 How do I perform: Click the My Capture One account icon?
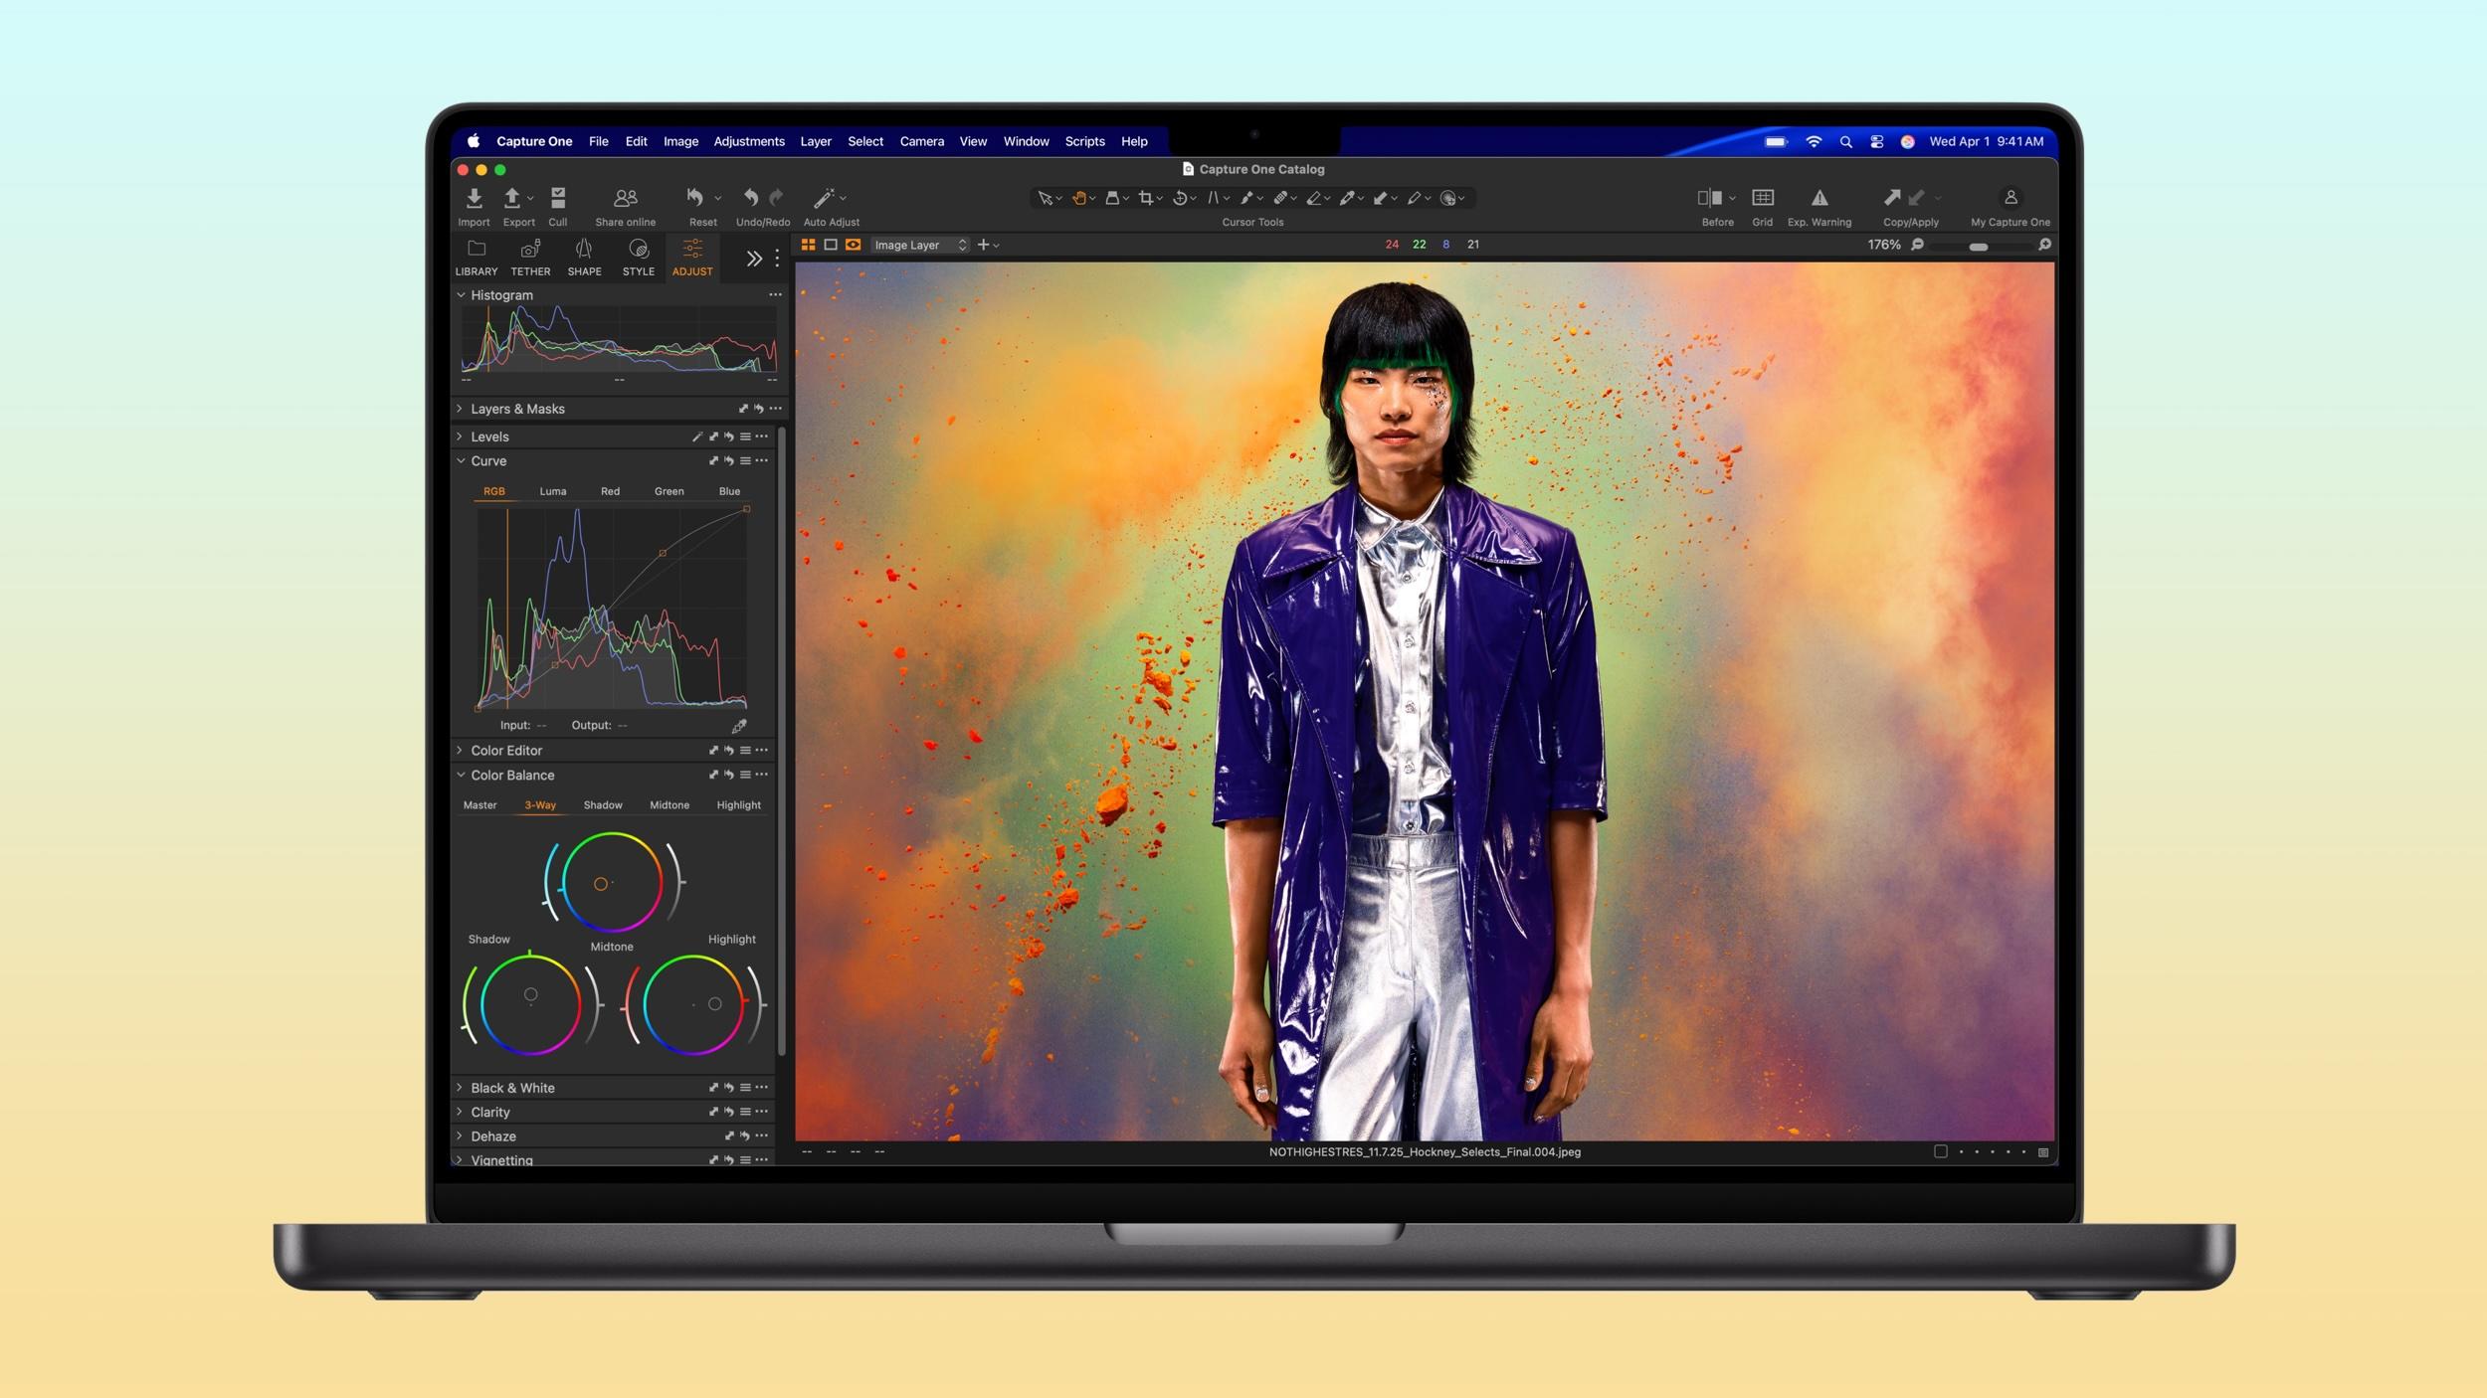tap(2010, 198)
